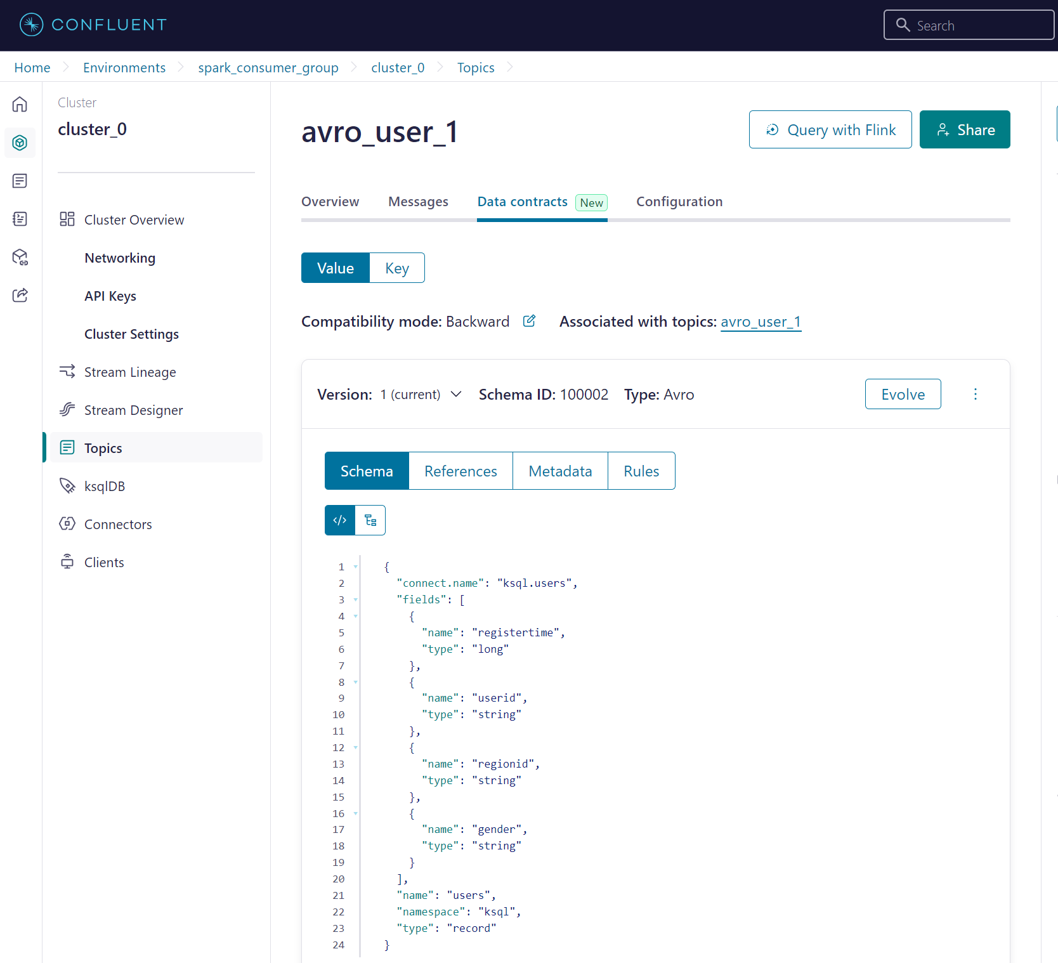The height and width of the screenshot is (963, 1058).
Task: Switch to the Configuration tab
Action: 679,202
